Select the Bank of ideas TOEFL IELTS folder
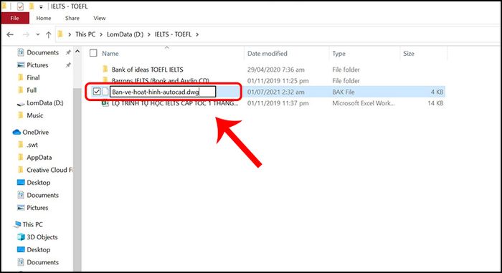 147,70
